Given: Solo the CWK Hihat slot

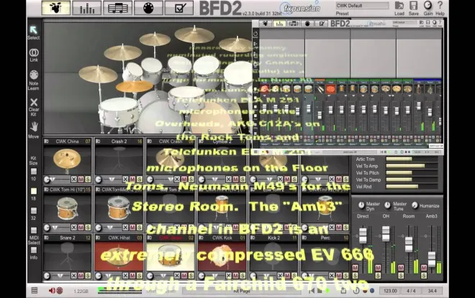Looking at the screenshot, I should pyautogui.click(x=140, y=276).
